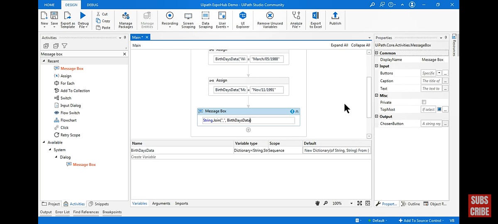The width and height of the screenshot is (498, 224).
Task: Launch UI Explorer
Action: click(x=243, y=19)
